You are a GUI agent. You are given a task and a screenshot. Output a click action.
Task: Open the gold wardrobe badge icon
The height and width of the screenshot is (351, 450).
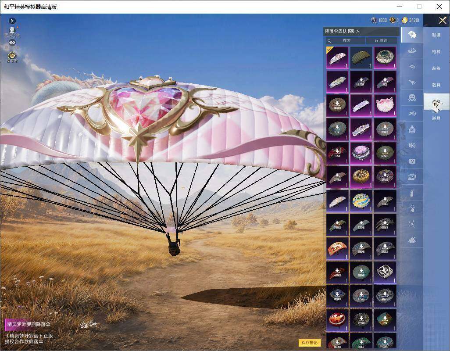tap(12, 56)
